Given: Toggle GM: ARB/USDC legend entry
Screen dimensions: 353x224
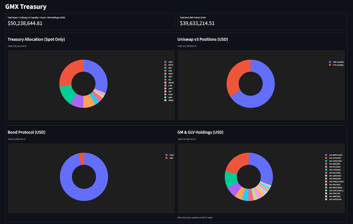Looking at the screenshot, I should click(x=333, y=196).
